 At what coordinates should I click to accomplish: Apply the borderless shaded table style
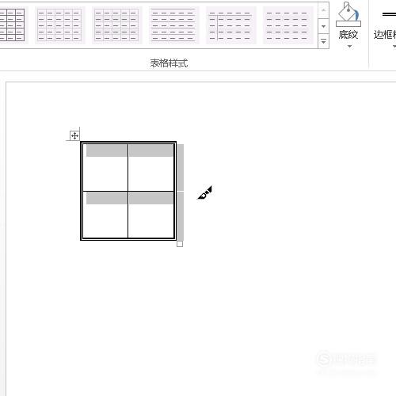(x=287, y=25)
